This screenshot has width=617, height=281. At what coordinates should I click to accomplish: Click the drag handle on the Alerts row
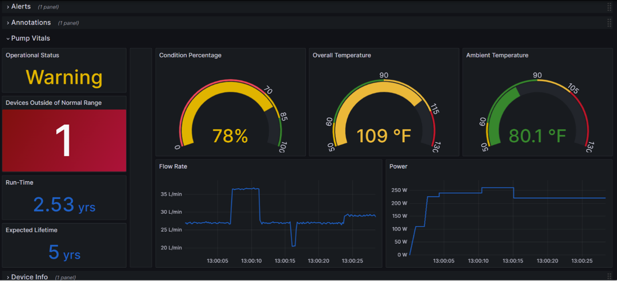pos(609,7)
